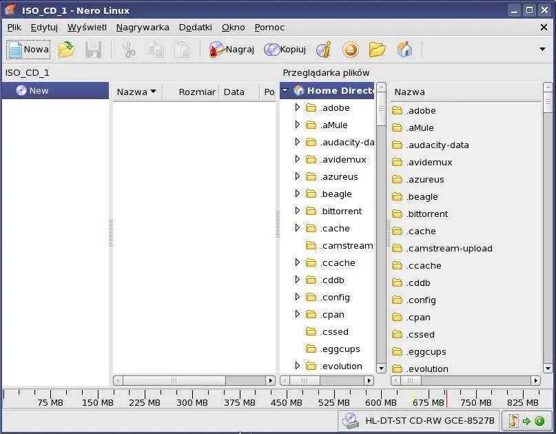Expand the .ccache tree folder

tap(298, 262)
